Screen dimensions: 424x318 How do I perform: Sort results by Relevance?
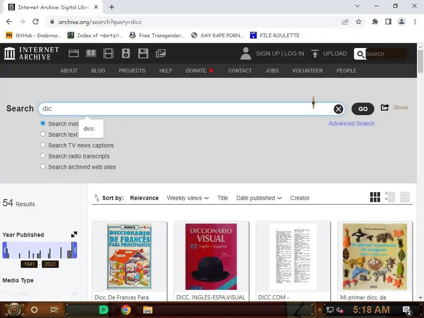tap(144, 198)
